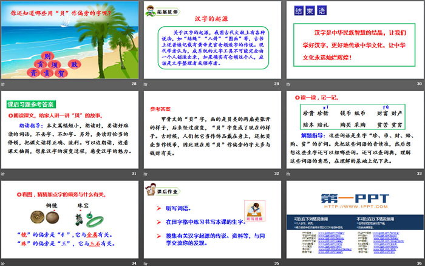Click the bronze mirror images on slide 34
This screenshot has width=425, height=266.
[45, 217]
